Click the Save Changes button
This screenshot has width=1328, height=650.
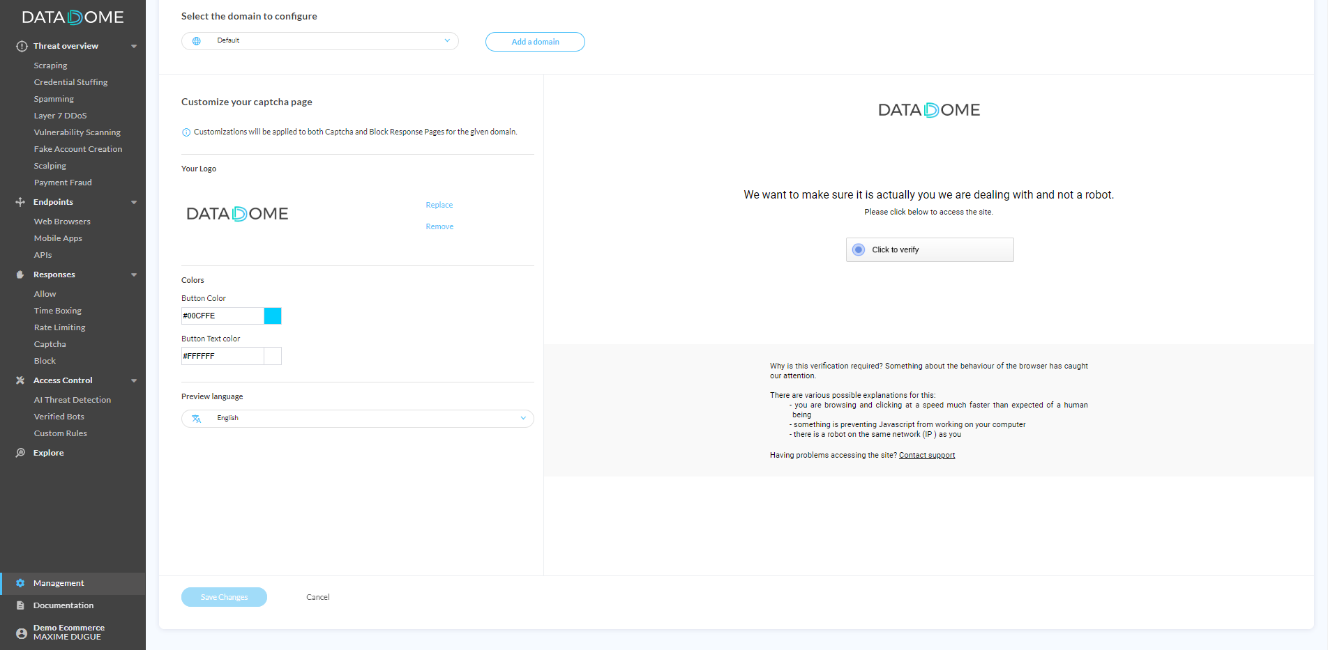224,597
